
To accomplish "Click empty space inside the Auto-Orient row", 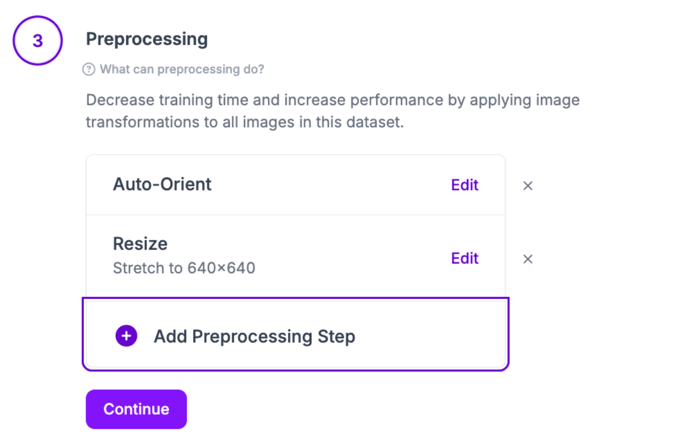I will 329,185.
